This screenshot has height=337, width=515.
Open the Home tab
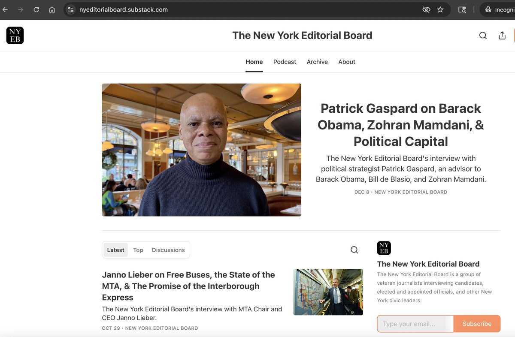pyautogui.click(x=254, y=62)
